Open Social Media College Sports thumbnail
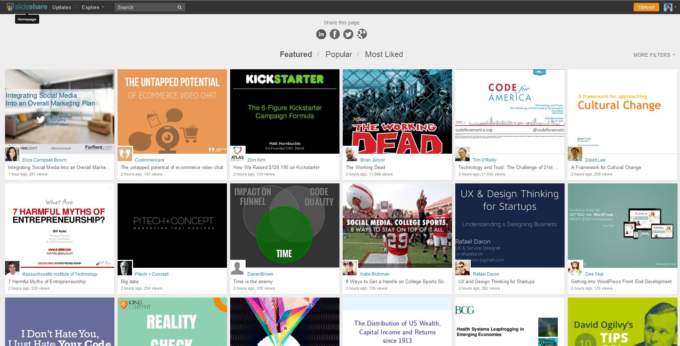Image resolution: width=680 pixels, height=346 pixels. tap(397, 225)
